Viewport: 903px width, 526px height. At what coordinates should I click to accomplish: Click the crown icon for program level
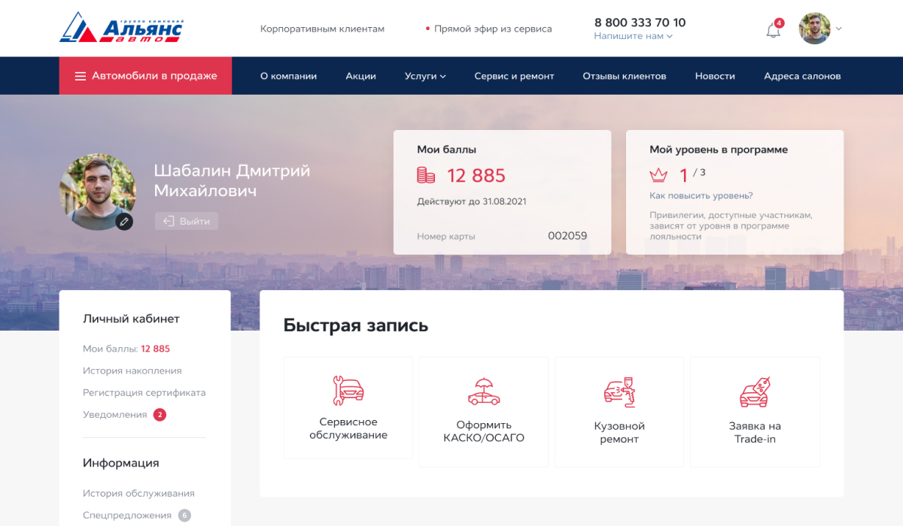tap(658, 176)
